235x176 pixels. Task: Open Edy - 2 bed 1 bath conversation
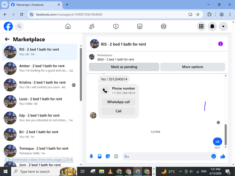39,118
